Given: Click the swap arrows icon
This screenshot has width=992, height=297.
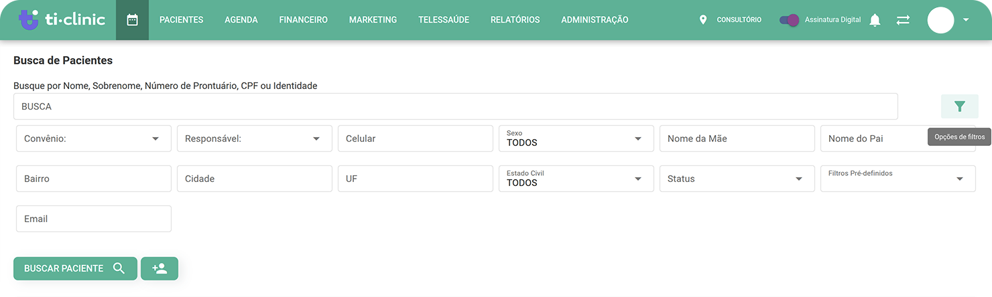Looking at the screenshot, I should tap(903, 20).
